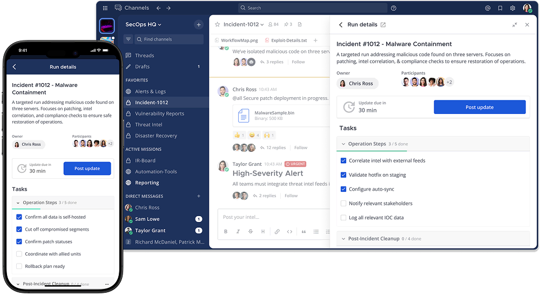Check Notify relevant stakeholders task
The image size is (540, 296).
click(x=343, y=204)
